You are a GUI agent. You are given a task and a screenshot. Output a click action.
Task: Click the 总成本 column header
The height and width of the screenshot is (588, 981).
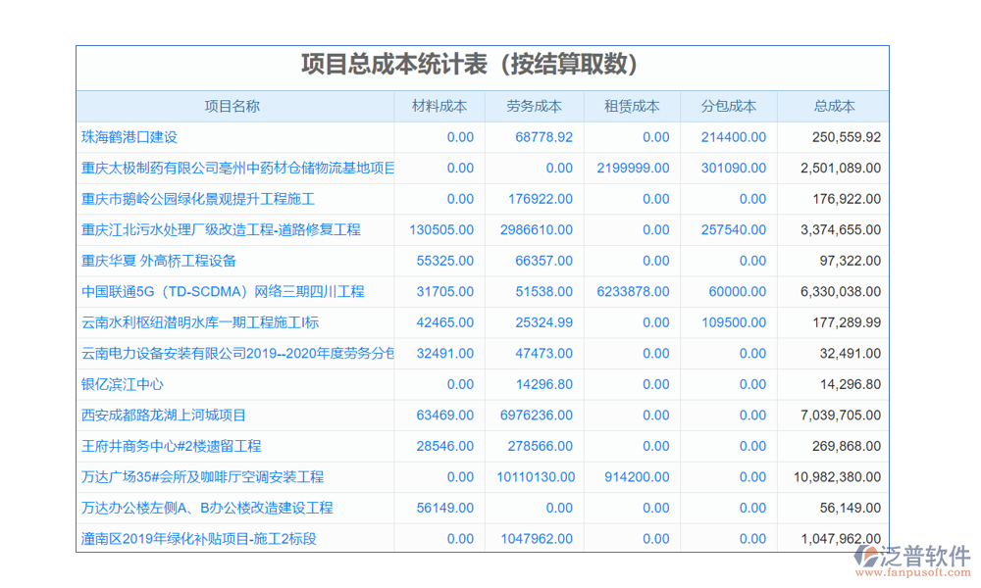(834, 106)
